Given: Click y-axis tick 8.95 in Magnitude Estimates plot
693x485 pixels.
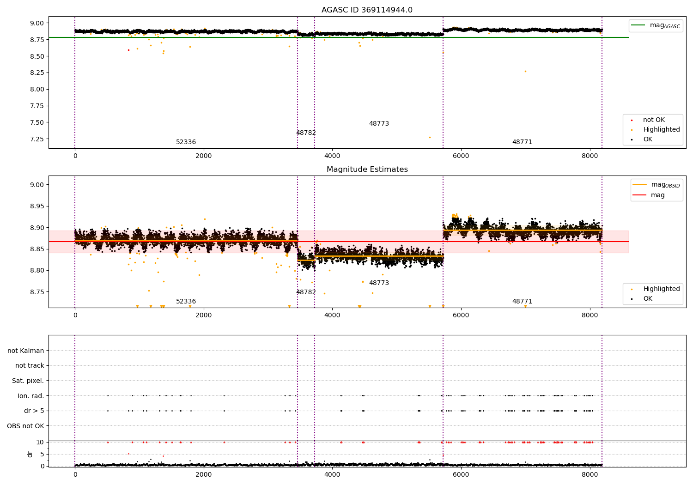Looking at the screenshot, I should (x=37, y=206).
